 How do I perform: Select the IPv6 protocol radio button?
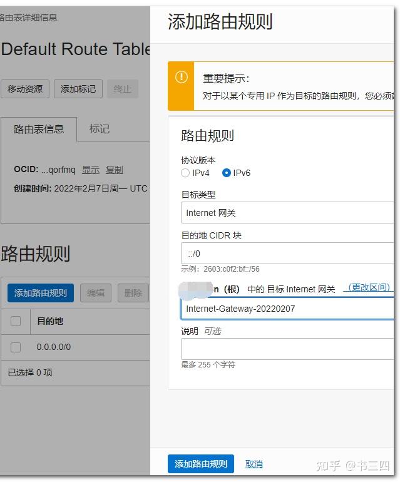pos(227,173)
